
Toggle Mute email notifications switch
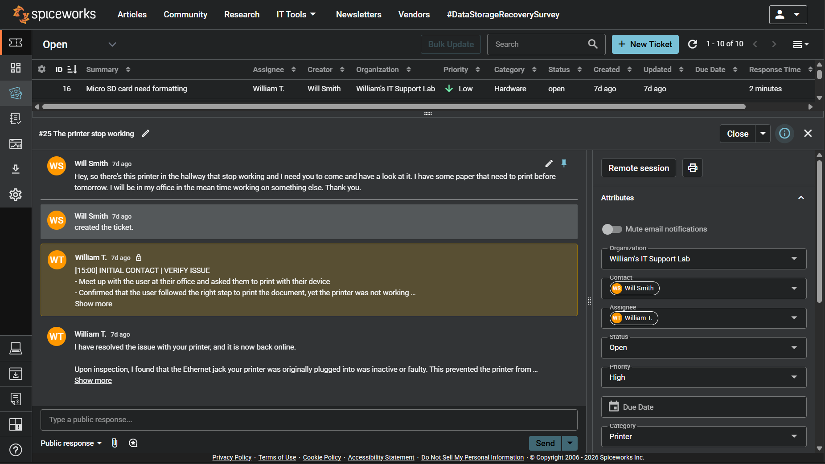612,229
